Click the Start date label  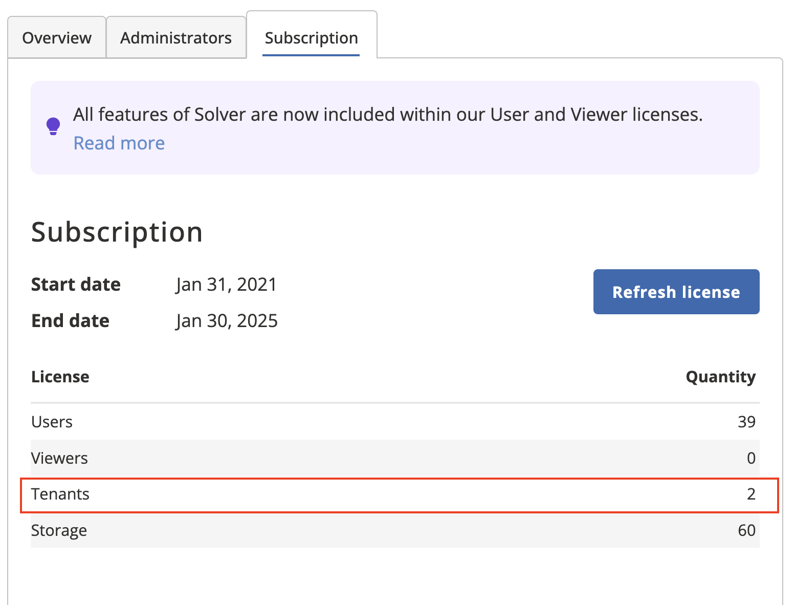click(76, 284)
